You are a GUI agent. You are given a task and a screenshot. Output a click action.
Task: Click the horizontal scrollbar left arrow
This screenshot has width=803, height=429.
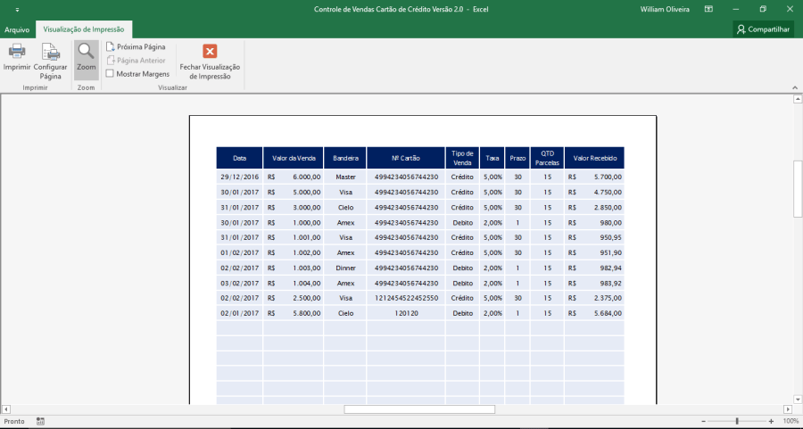[x=6, y=409]
